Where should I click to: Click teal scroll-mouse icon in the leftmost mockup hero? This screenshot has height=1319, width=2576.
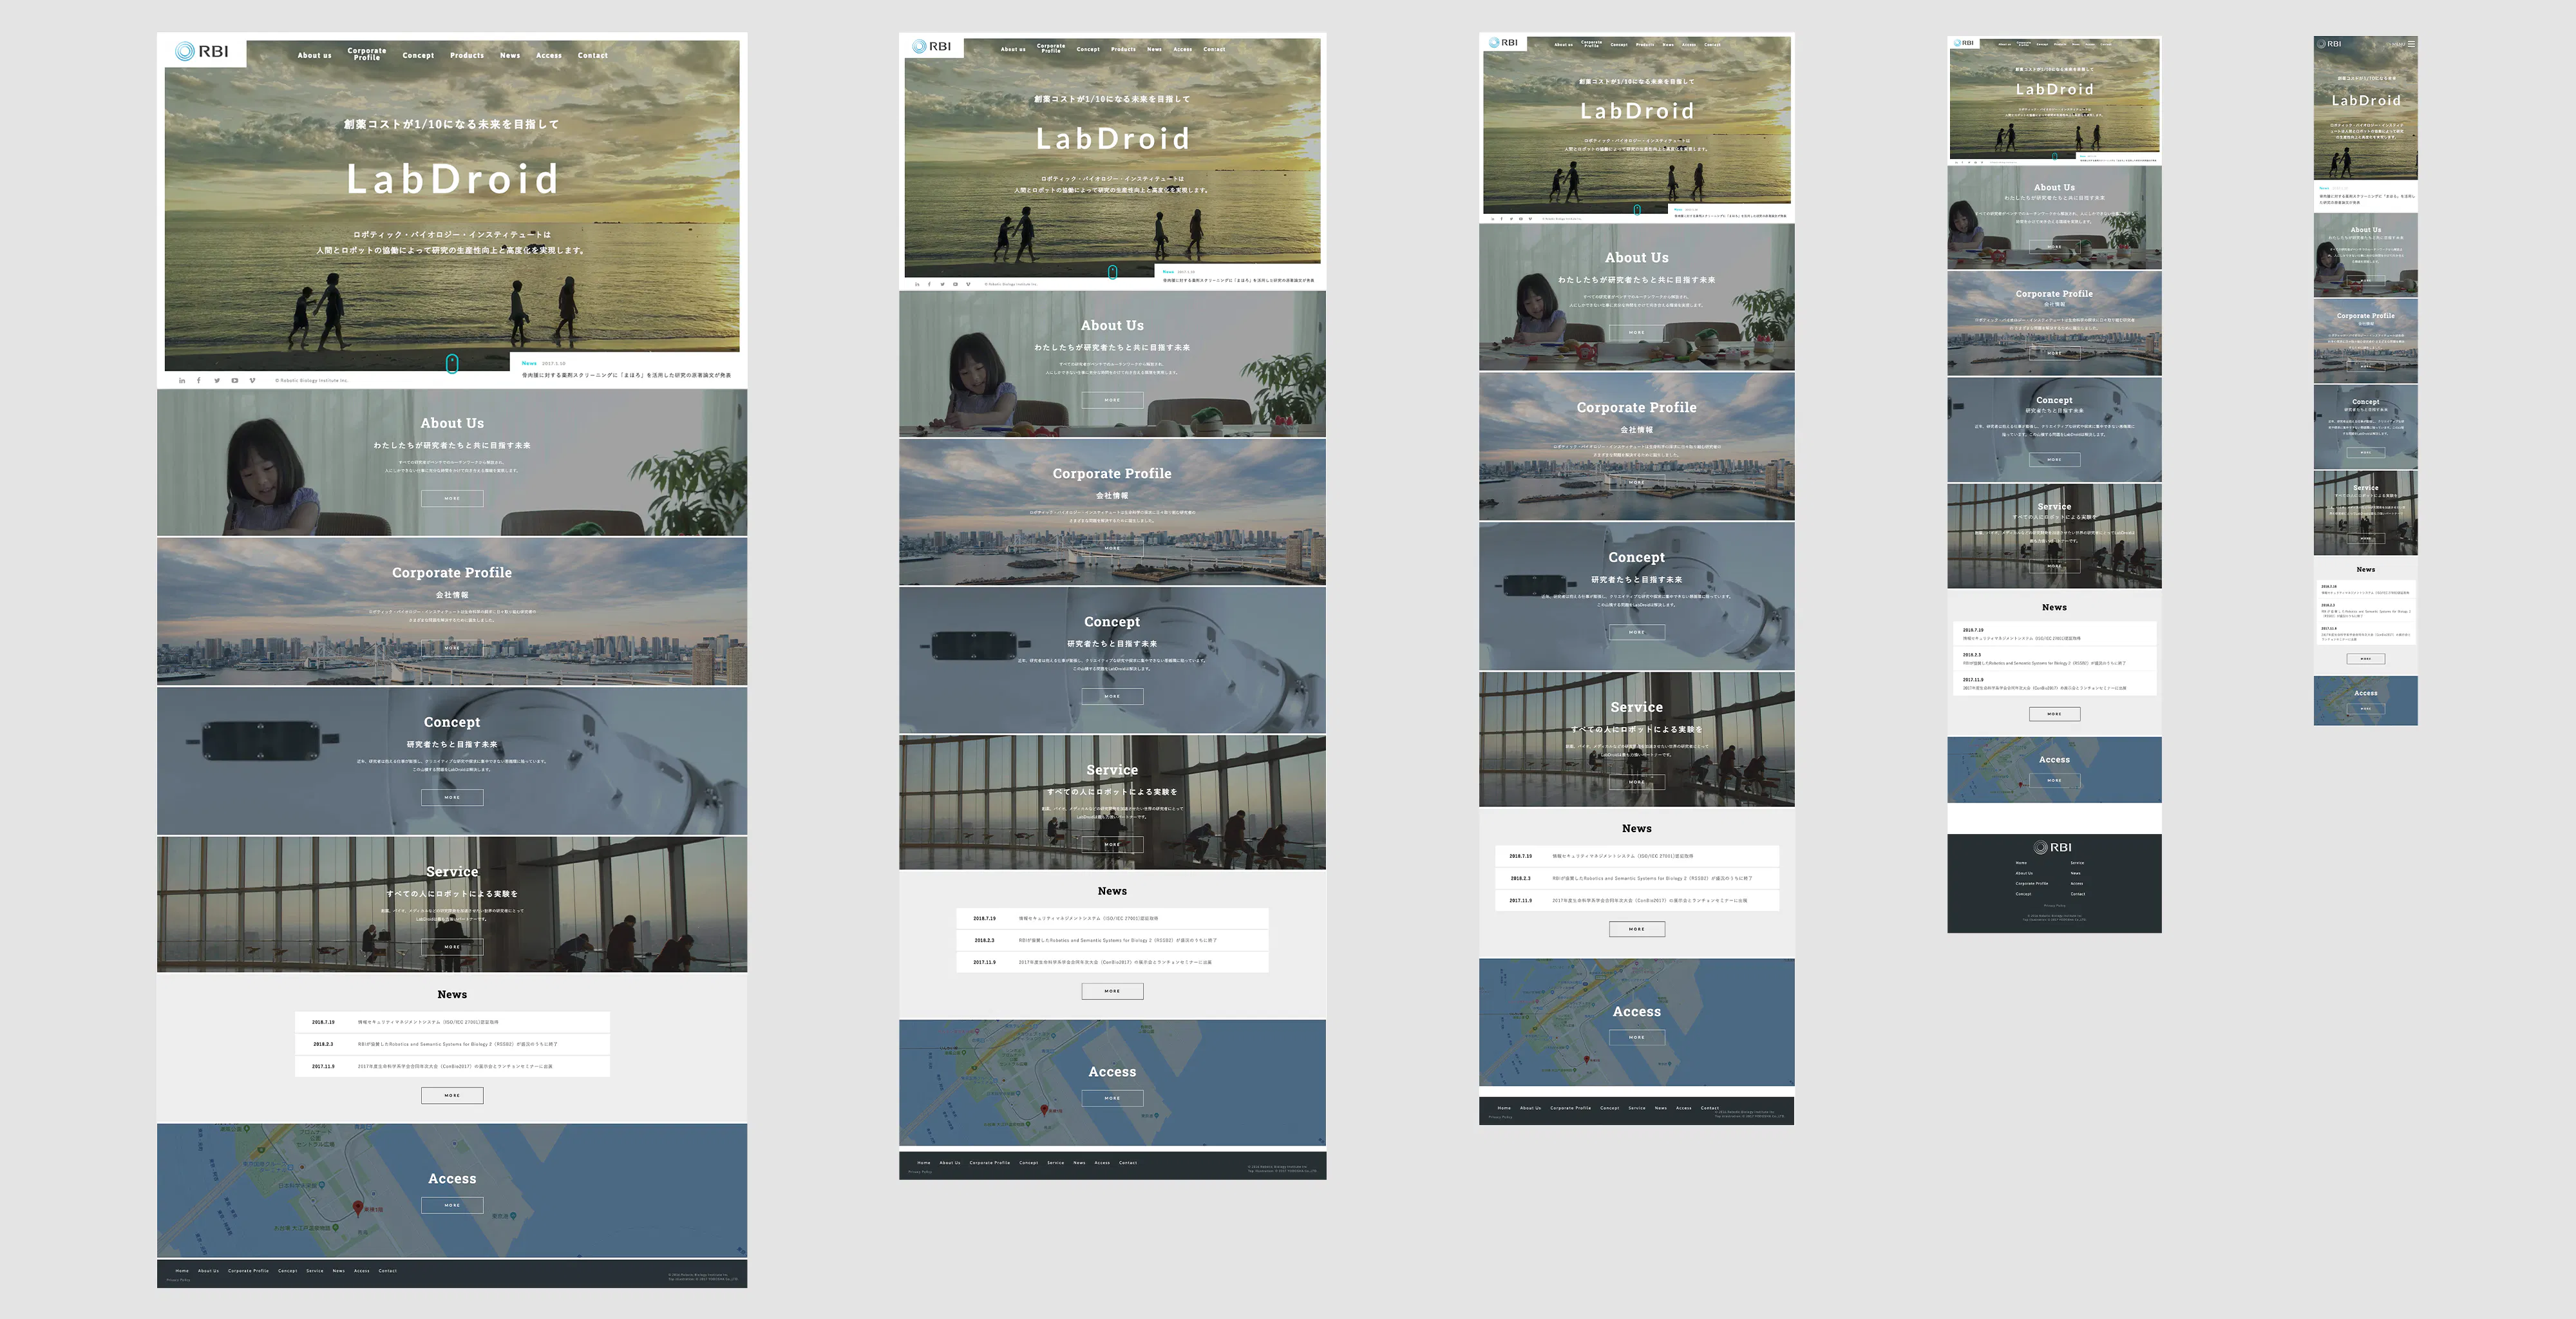452,363
